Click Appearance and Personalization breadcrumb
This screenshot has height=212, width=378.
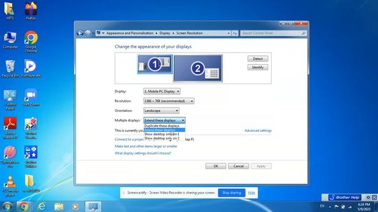coord(130,33)
